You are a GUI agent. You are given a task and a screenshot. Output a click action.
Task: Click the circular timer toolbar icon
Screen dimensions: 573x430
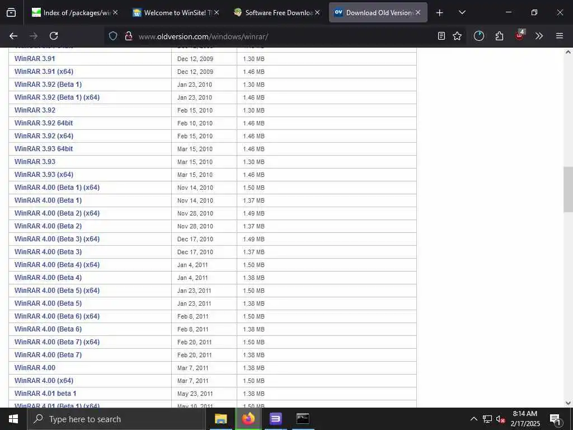[479, 36]
